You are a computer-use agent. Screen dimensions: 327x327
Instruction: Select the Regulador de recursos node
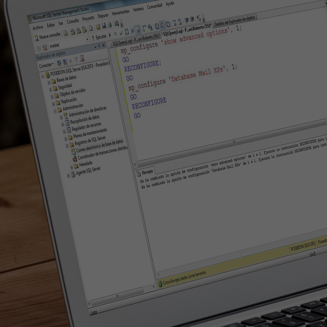click(x=86, y=127)
